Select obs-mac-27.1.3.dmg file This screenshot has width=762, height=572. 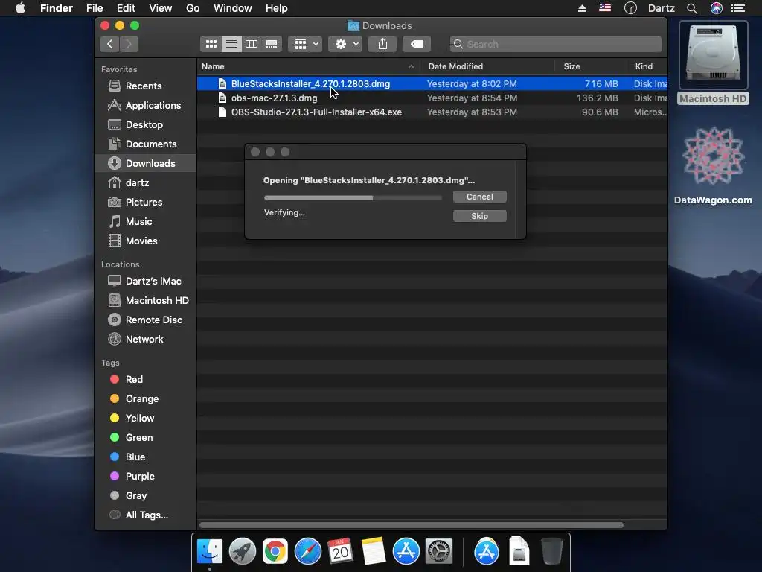(x=432, y=98)
